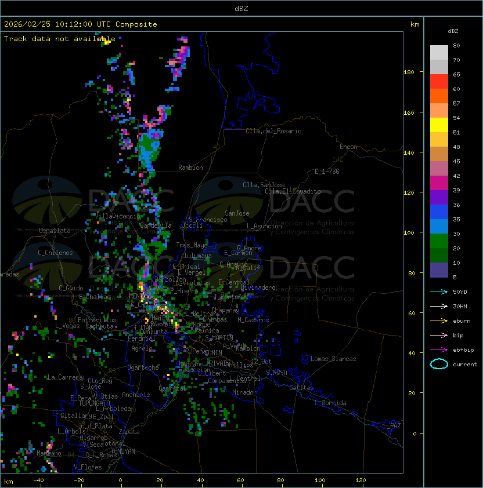Image resolution: width=483 pixels, height=488 pixels.
Task: Click the 'Mirador' map label
Action: [245, 392]
